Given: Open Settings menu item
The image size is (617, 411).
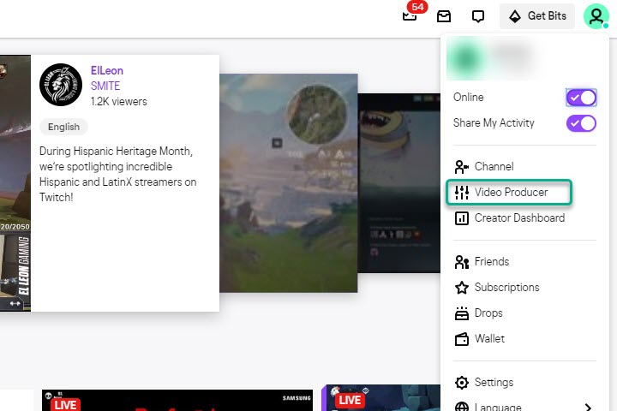Looking at the screenshot, I should (524, 382).
